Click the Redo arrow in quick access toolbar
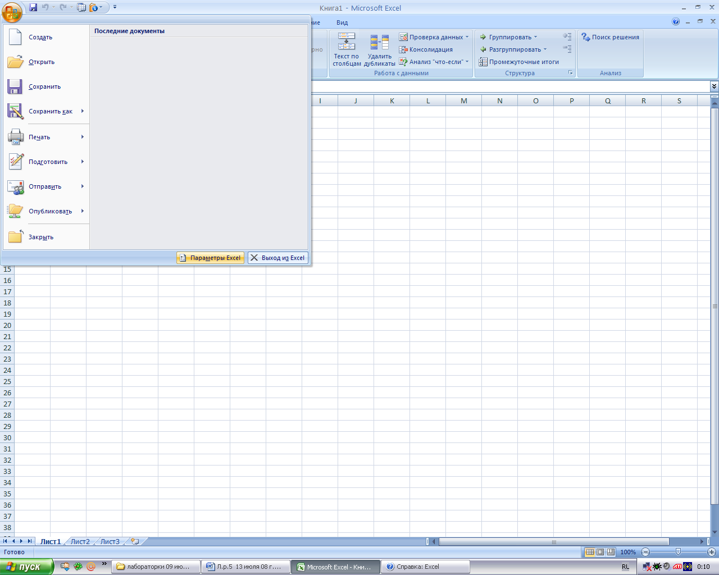The width and height of the screenshot is (719, 575). click(63, 7)
